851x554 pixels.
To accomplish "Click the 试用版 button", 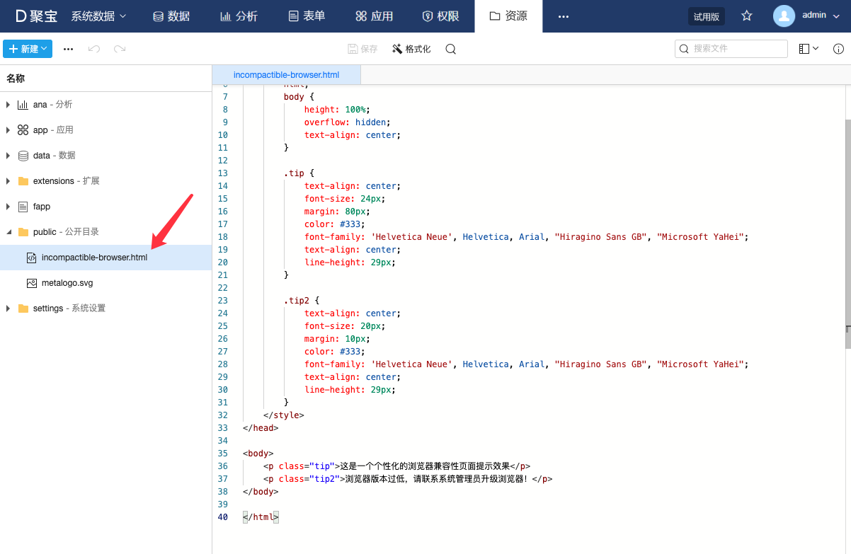I will click(x=707, y=16).
